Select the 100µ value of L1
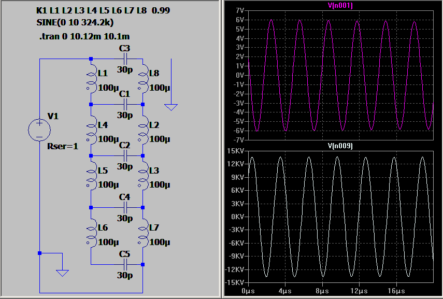The width and height of the screenshot is (443, 299). [x=108, y=88]
